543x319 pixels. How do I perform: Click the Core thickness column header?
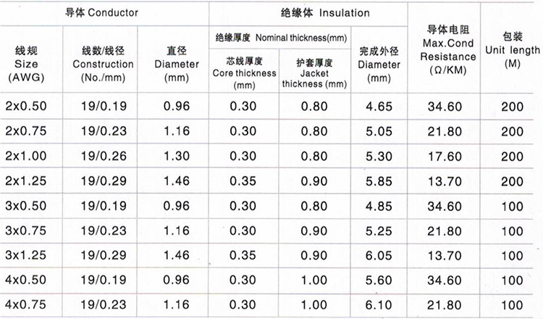(x=245, y=73)
